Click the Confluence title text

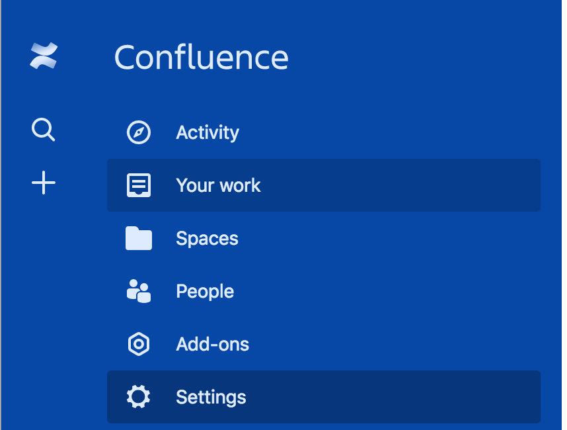(x=202, y=57)
